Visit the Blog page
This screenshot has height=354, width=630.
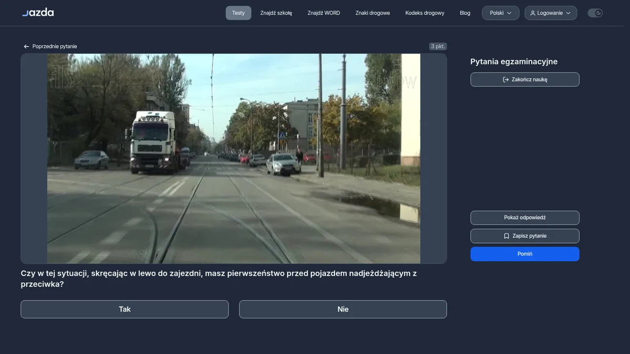pos(465,13)
